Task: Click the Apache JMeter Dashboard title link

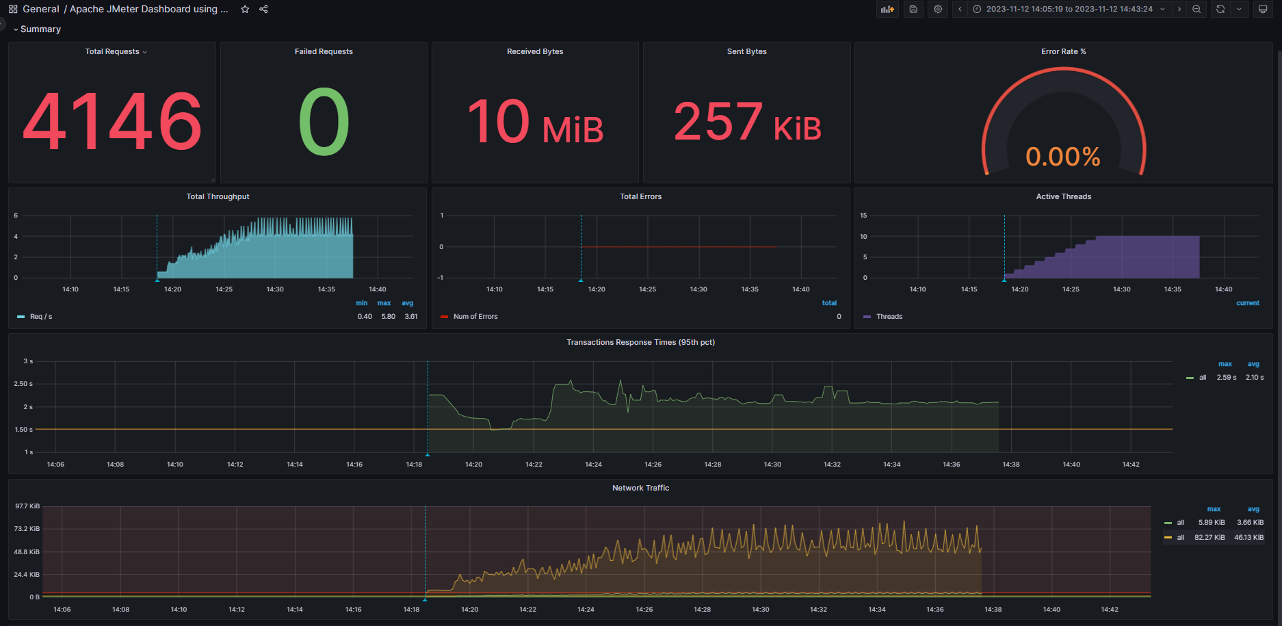Action: [x=149, y=9]
